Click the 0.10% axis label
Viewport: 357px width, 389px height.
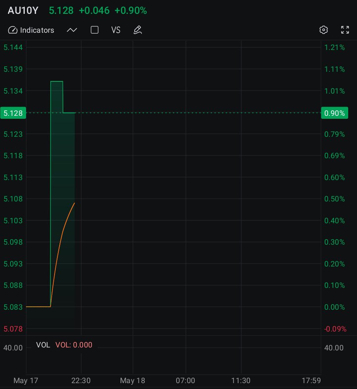334,285
